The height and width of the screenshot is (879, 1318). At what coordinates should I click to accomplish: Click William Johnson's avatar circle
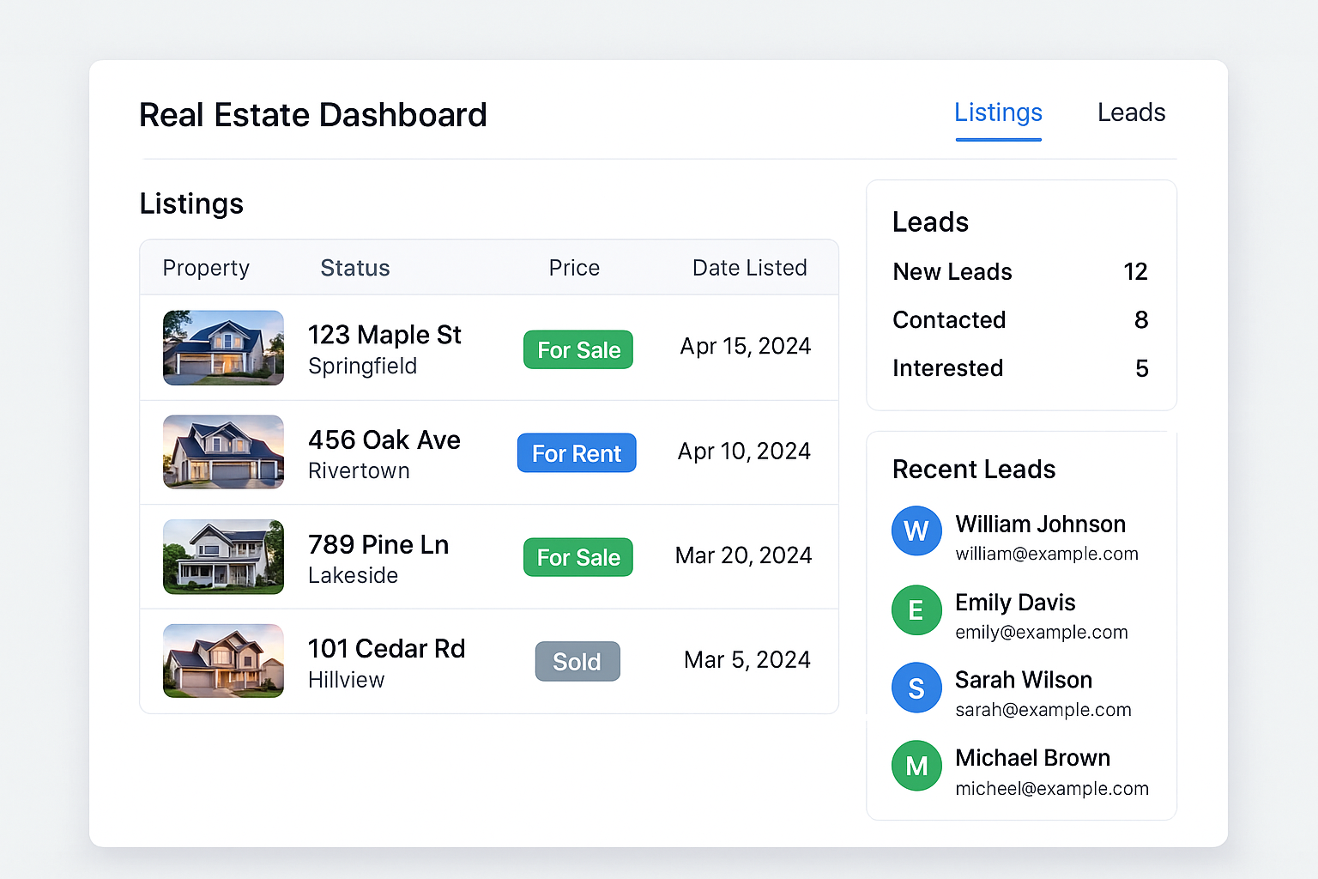[916, 530]
